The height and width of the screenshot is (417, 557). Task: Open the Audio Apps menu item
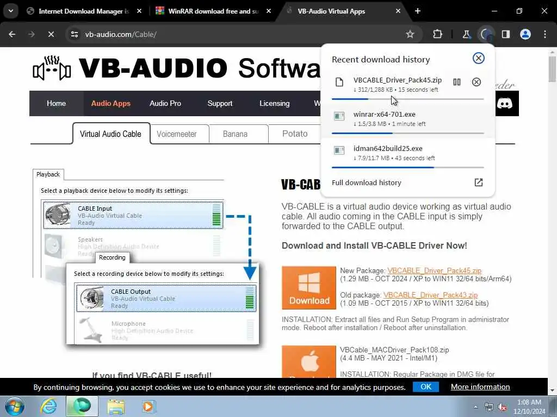[111, 104]
